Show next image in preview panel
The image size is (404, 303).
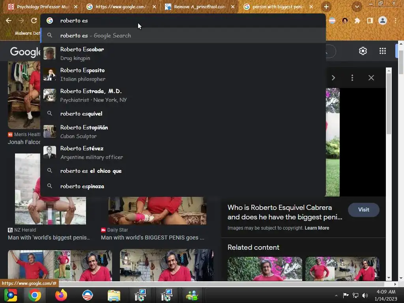[x=333, y=78]
